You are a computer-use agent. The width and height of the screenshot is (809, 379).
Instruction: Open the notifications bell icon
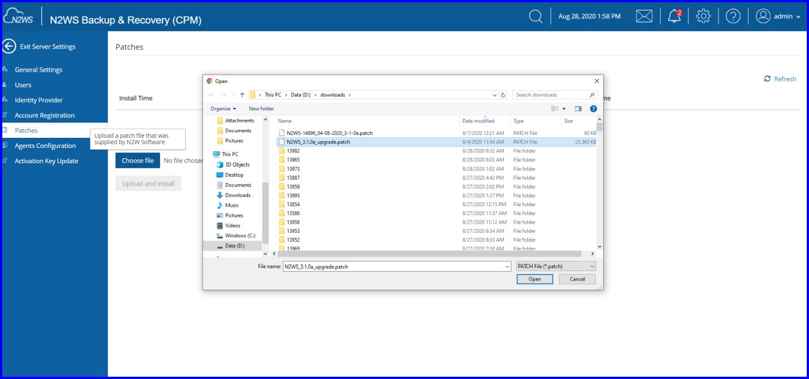674,16
